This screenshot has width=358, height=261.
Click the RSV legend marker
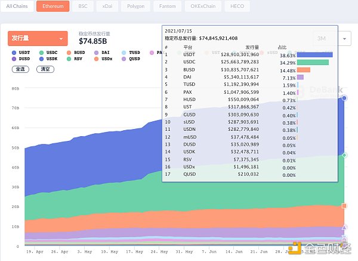coord(69,59)
